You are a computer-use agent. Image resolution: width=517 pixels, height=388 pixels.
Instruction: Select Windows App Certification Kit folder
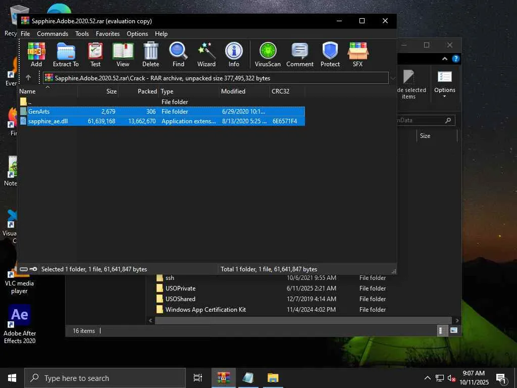point(205,310)
